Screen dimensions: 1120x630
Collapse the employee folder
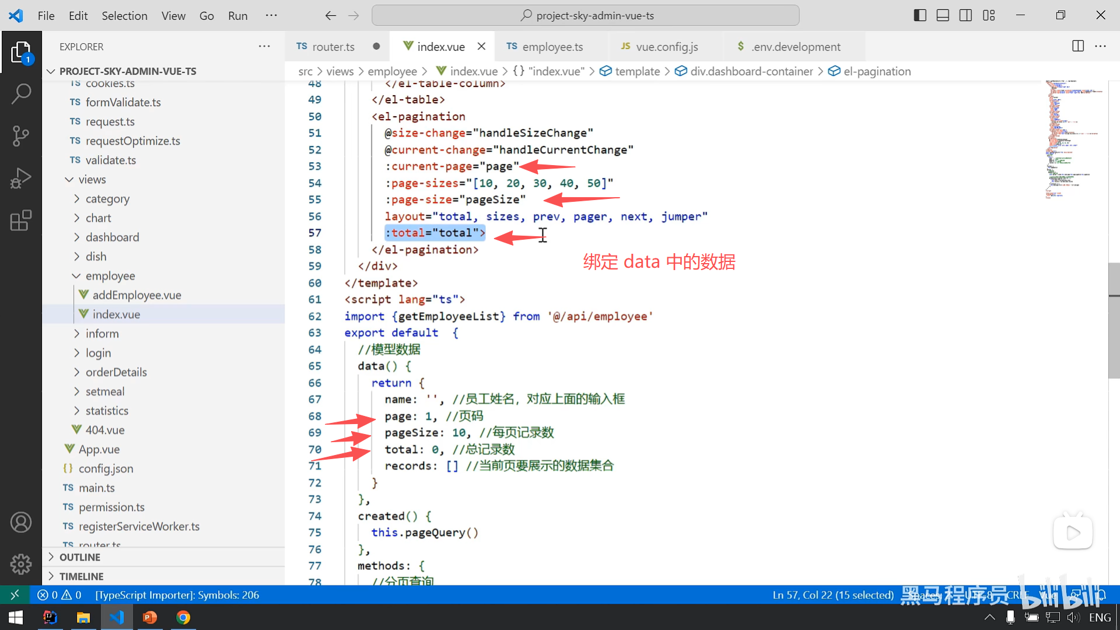(110, 276)
